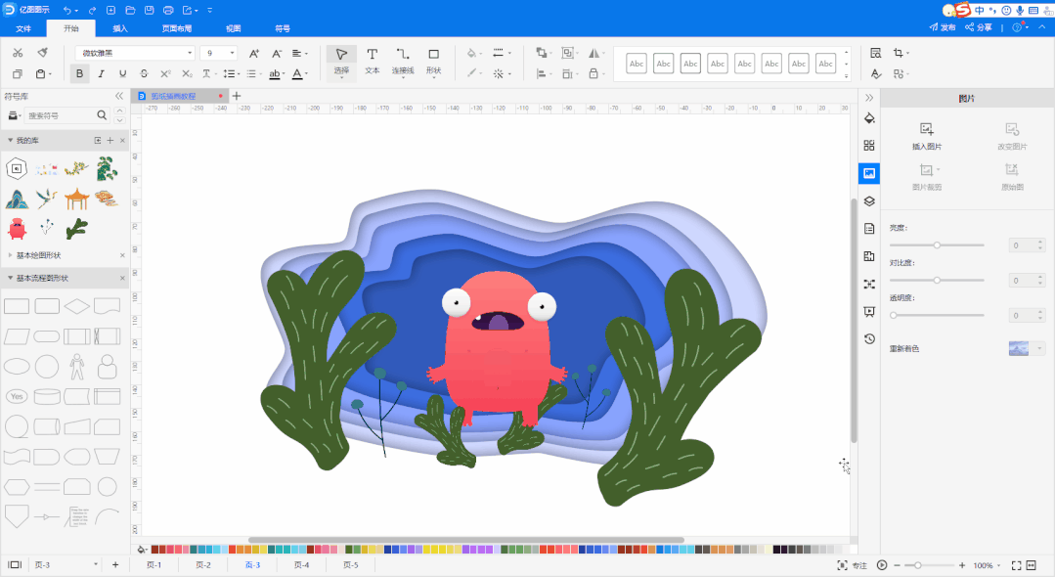
Task: Click the presentation play icon in status bar
Action: point(882,565)
